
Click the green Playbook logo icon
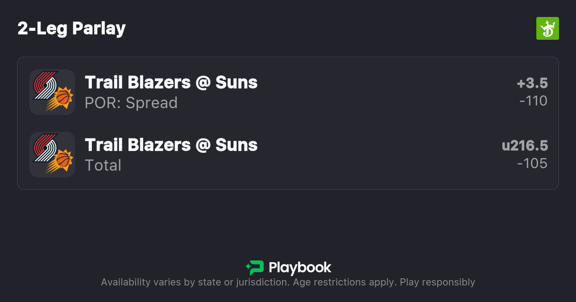point(255,268)
